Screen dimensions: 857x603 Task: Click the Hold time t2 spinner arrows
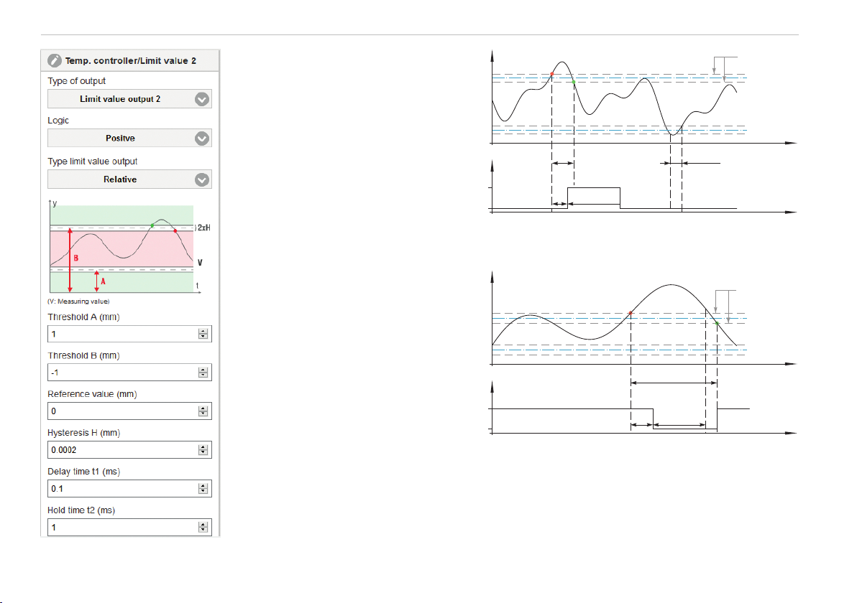tap(203, 528)
